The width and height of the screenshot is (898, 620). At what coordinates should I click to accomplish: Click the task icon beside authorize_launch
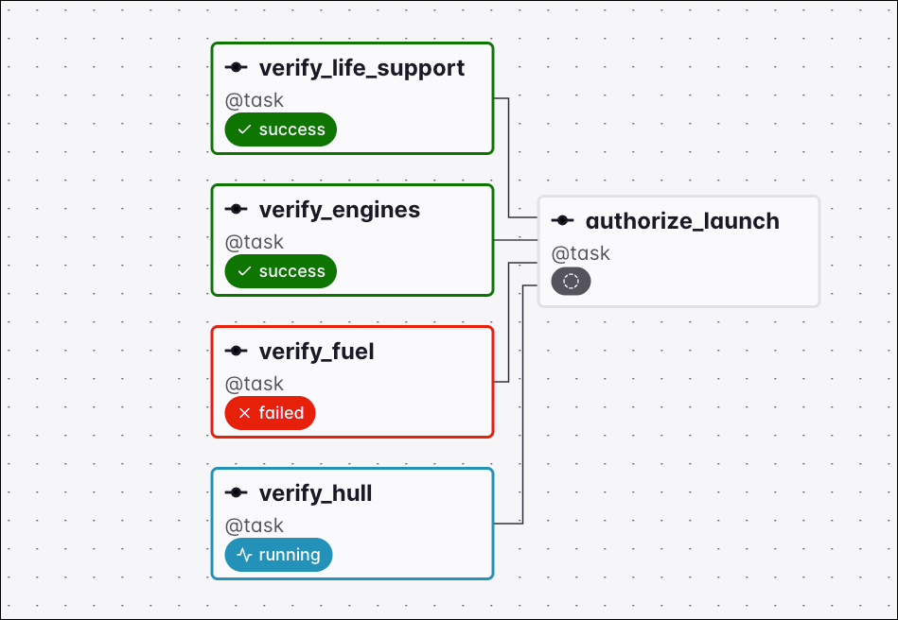[x=562, y=221]
